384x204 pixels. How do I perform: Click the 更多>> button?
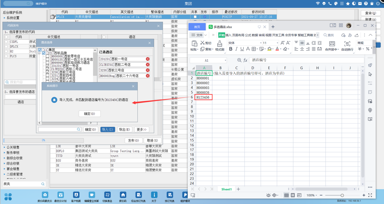click(x=142, y=129)
